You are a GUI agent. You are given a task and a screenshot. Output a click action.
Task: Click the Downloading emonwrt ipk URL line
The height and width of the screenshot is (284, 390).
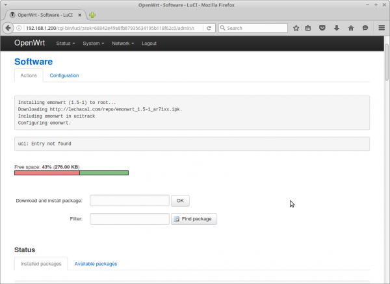tap(100, 109)
